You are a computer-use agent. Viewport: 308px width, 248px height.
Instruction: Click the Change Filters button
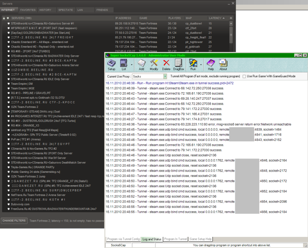point(14,221)
